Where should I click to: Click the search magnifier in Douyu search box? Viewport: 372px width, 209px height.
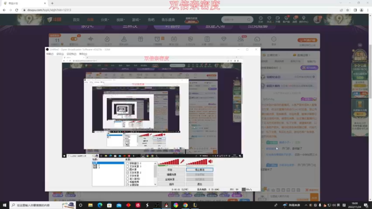tap(249, 20)
